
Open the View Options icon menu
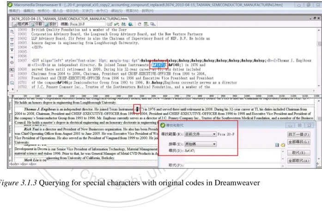coord(146,24)
